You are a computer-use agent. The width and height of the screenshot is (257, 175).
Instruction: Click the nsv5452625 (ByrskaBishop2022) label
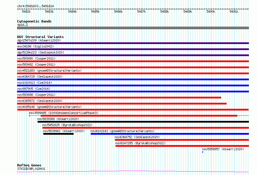point(67,125)
